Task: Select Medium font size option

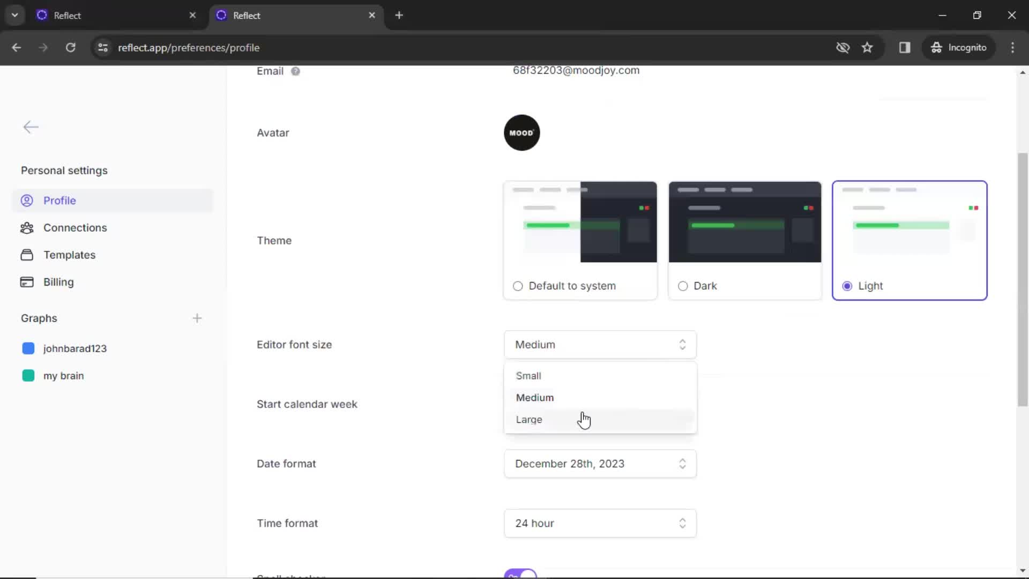Action: click(x=535, y=397)
